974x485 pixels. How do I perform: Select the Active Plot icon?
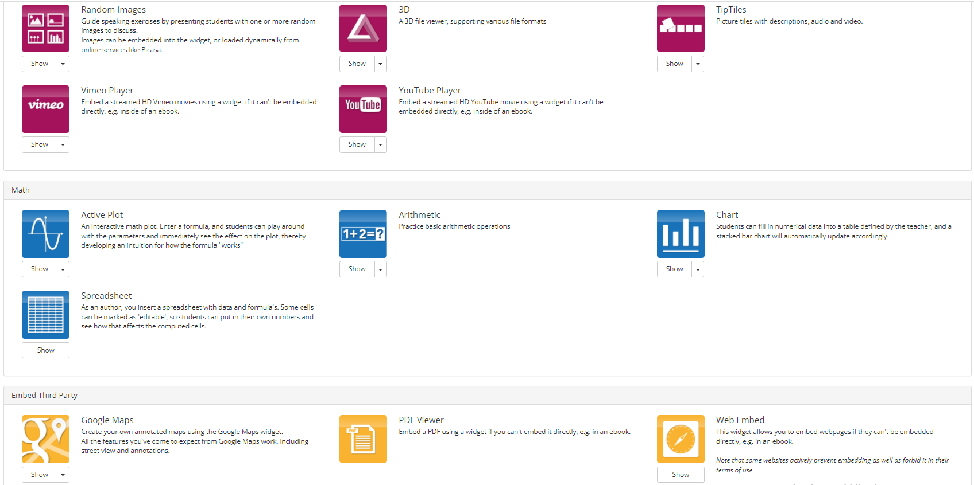point(45,234)
